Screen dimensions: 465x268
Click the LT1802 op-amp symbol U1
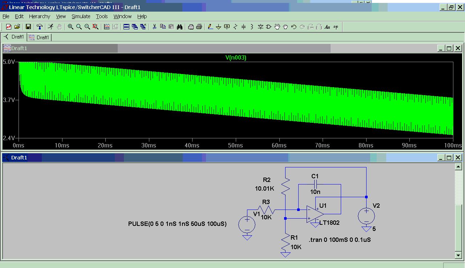coord(315,214)
